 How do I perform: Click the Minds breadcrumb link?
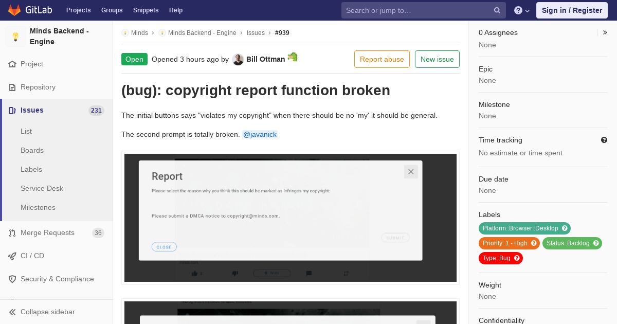tap(139, 33)
